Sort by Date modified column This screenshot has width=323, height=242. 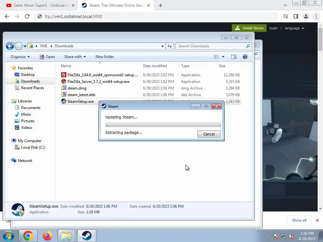pyautogui.click(x=160, y=66)
